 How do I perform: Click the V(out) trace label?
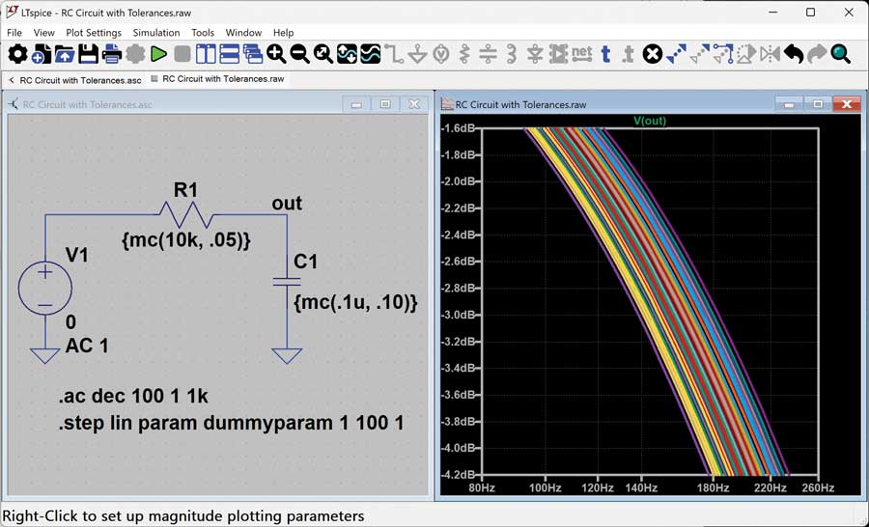[649, 121]
